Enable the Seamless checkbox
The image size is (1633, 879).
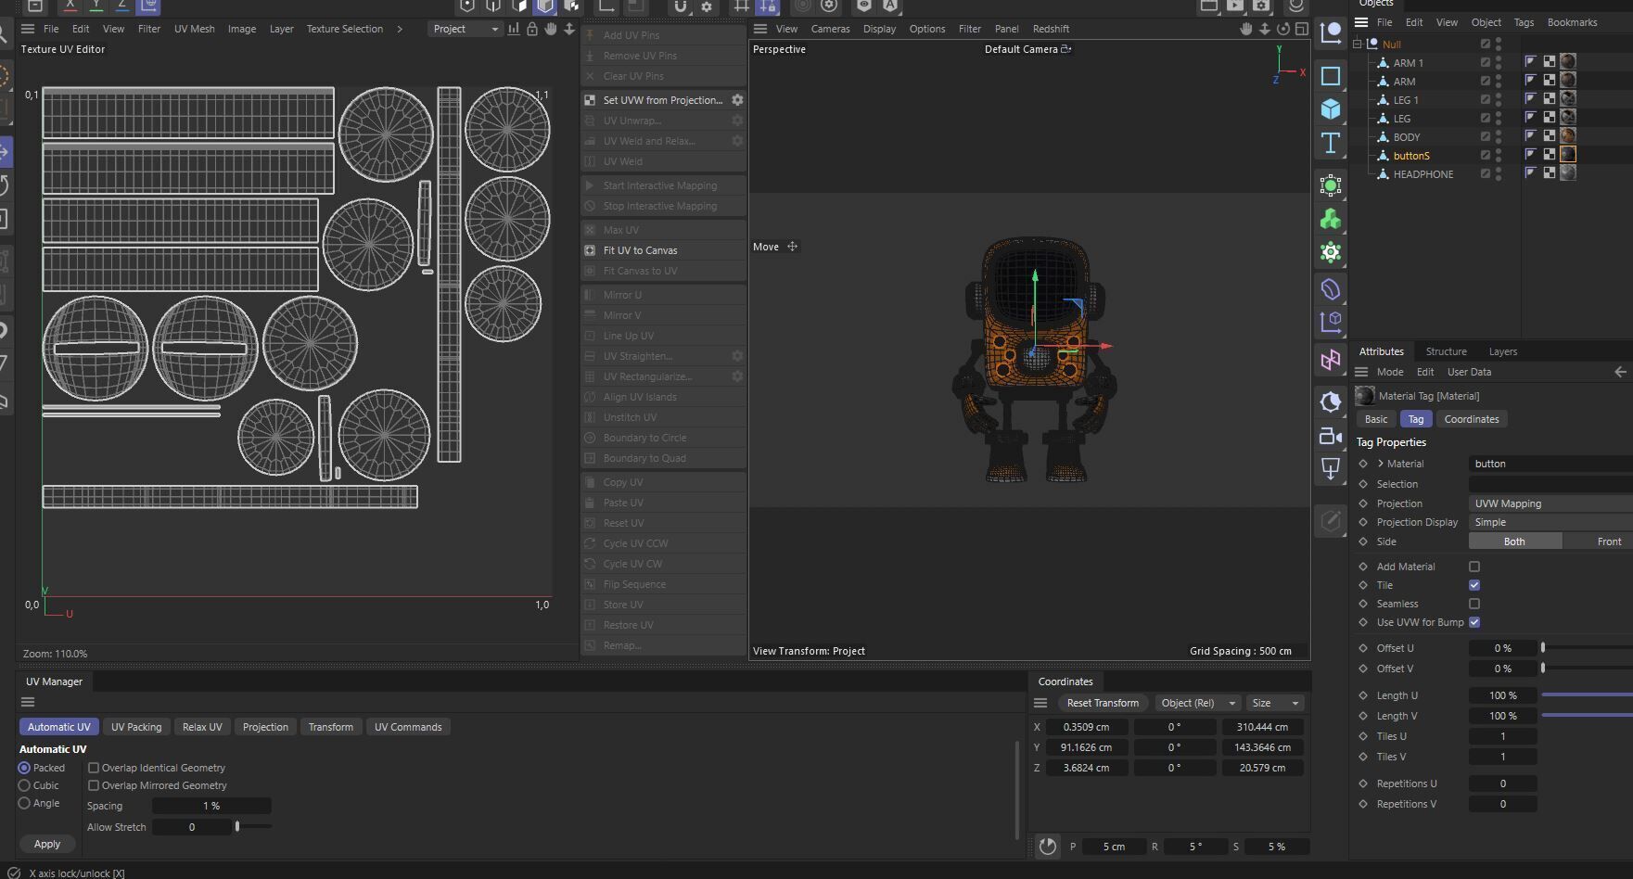coord(1474,604)
